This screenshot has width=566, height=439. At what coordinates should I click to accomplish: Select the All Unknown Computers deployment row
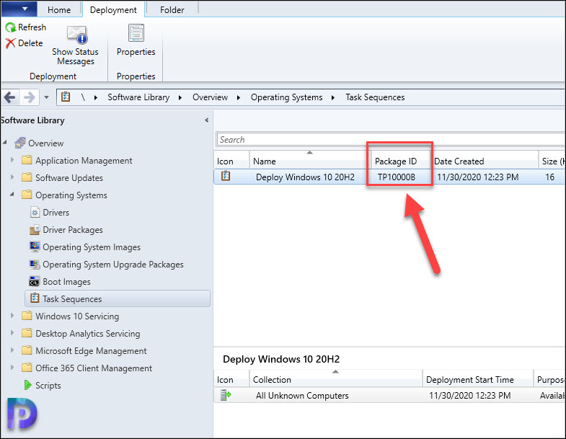click(390, 395)
